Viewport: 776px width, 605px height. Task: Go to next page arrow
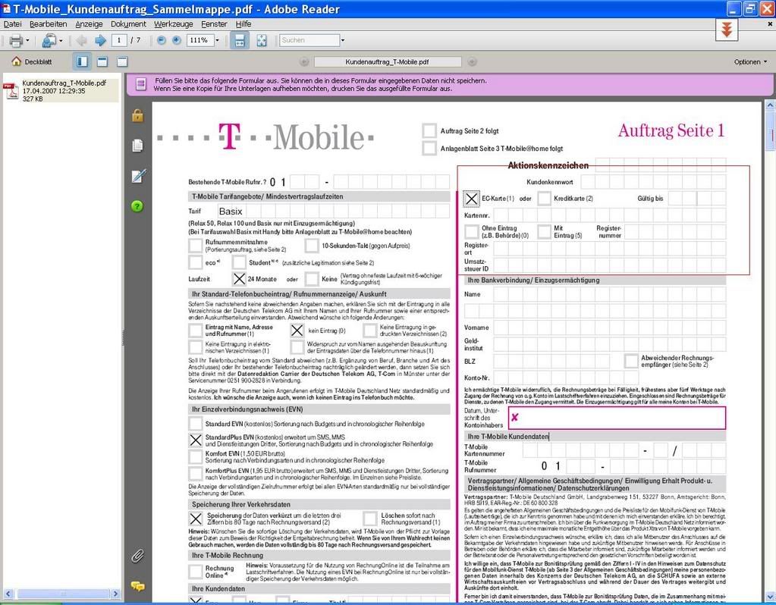100,41
